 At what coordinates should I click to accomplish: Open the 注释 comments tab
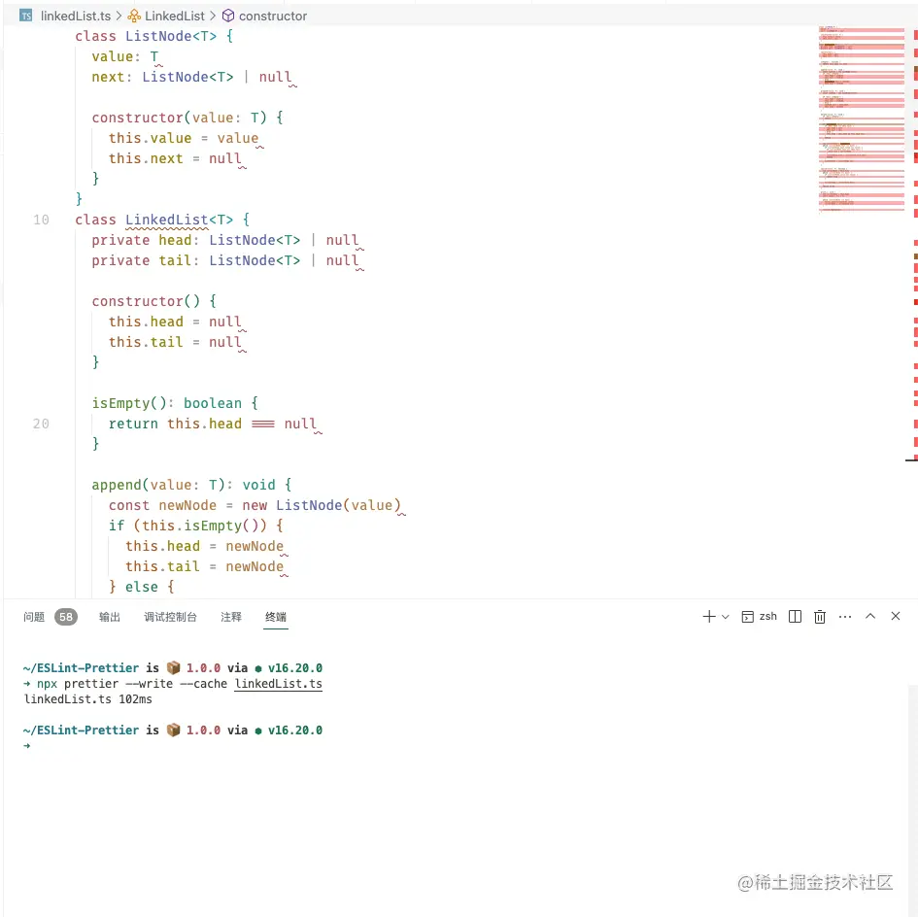pyautogui.click(x=230, y=617)
